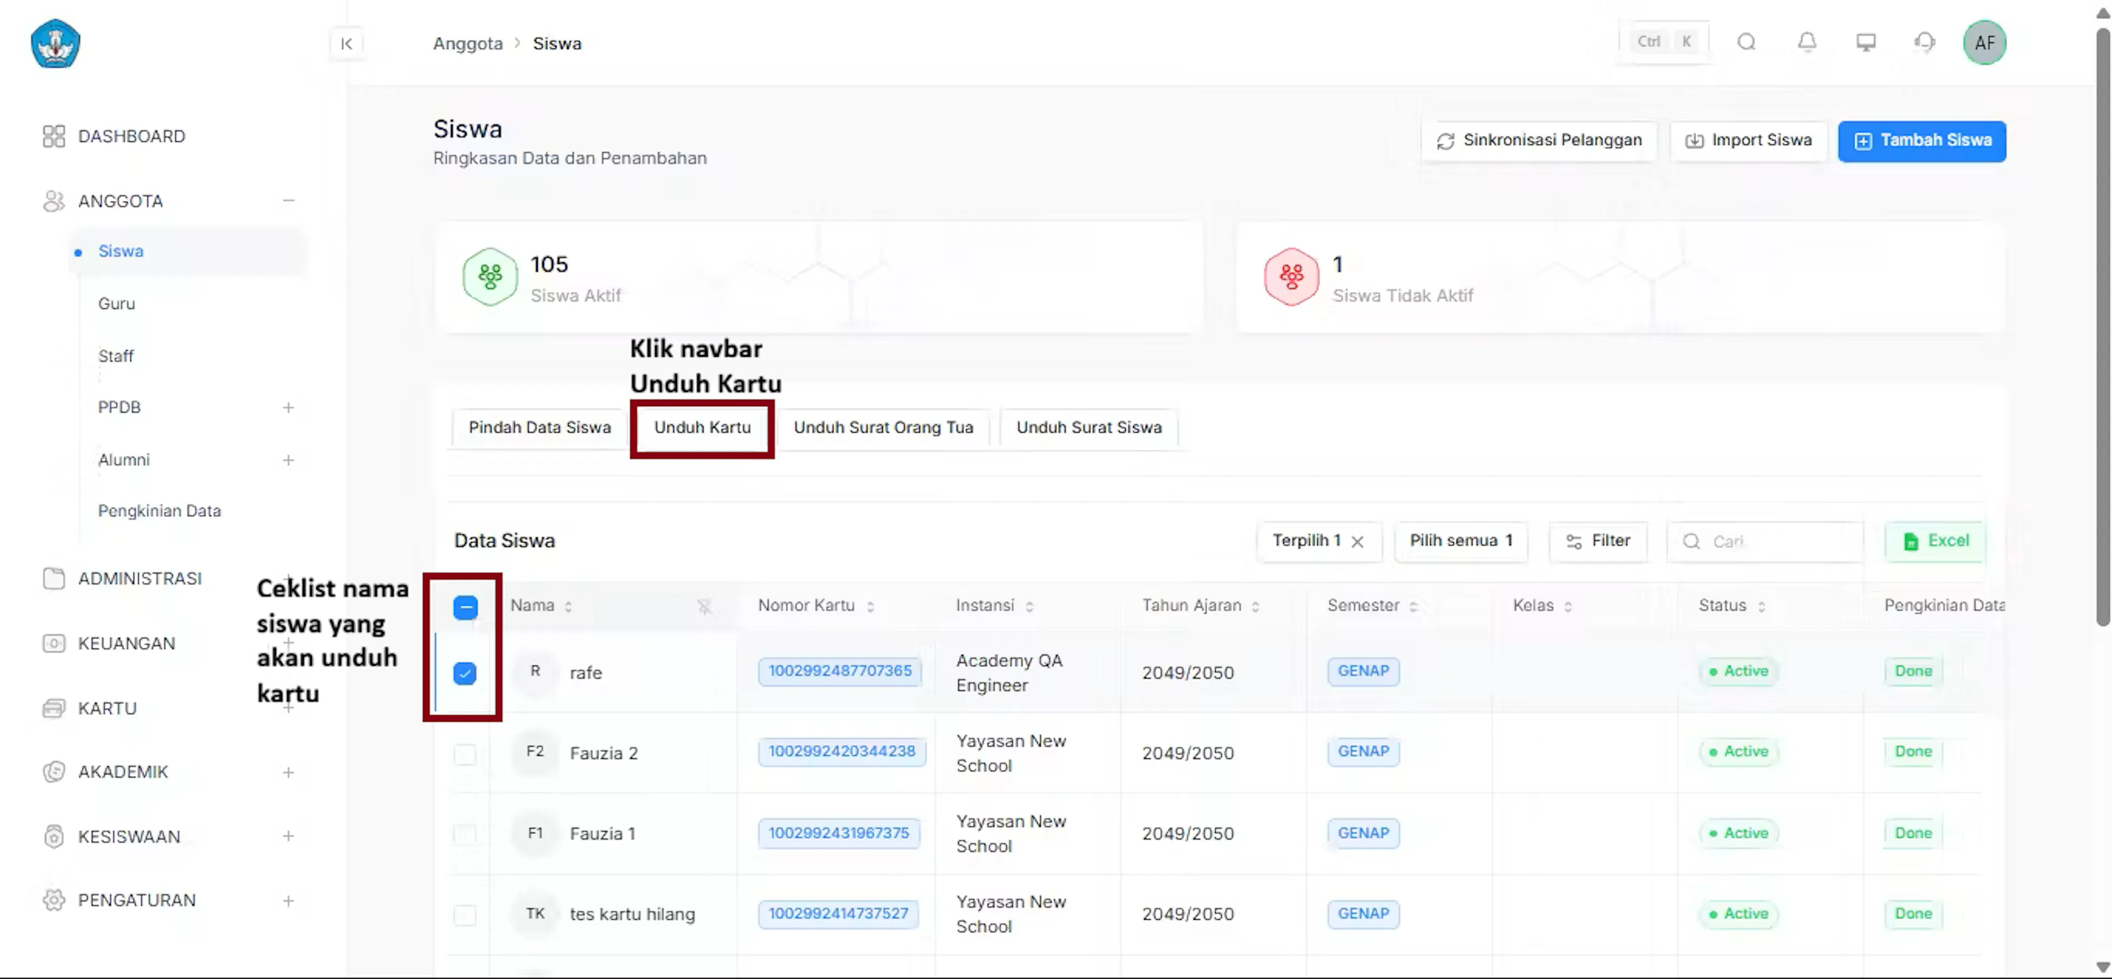Click the school logo emblem
This screenshot has width=2112, height=979.
tap(55, 43)
